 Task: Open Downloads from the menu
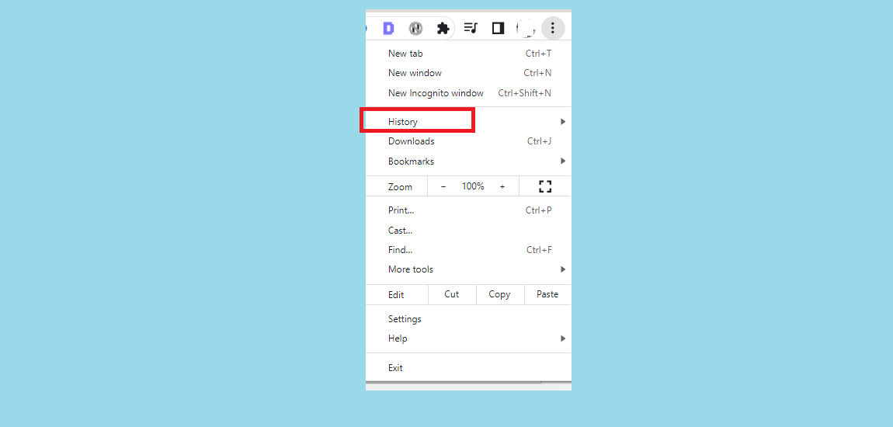click(468, 141)
